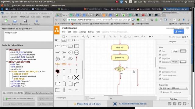Open the mail indicator in top panel
This screenshot has height=109, width=195.
pyautogui.click(x=135, y=2)
